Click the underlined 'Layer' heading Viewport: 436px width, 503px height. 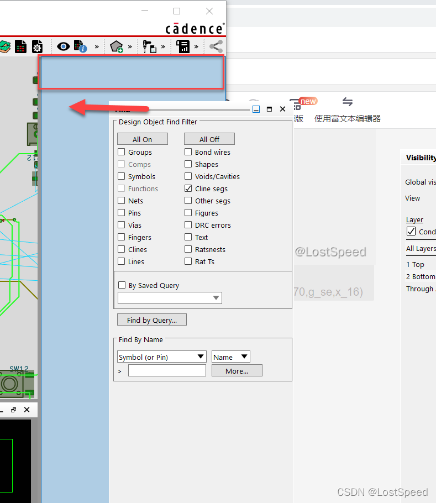click(x=414, y=220)
